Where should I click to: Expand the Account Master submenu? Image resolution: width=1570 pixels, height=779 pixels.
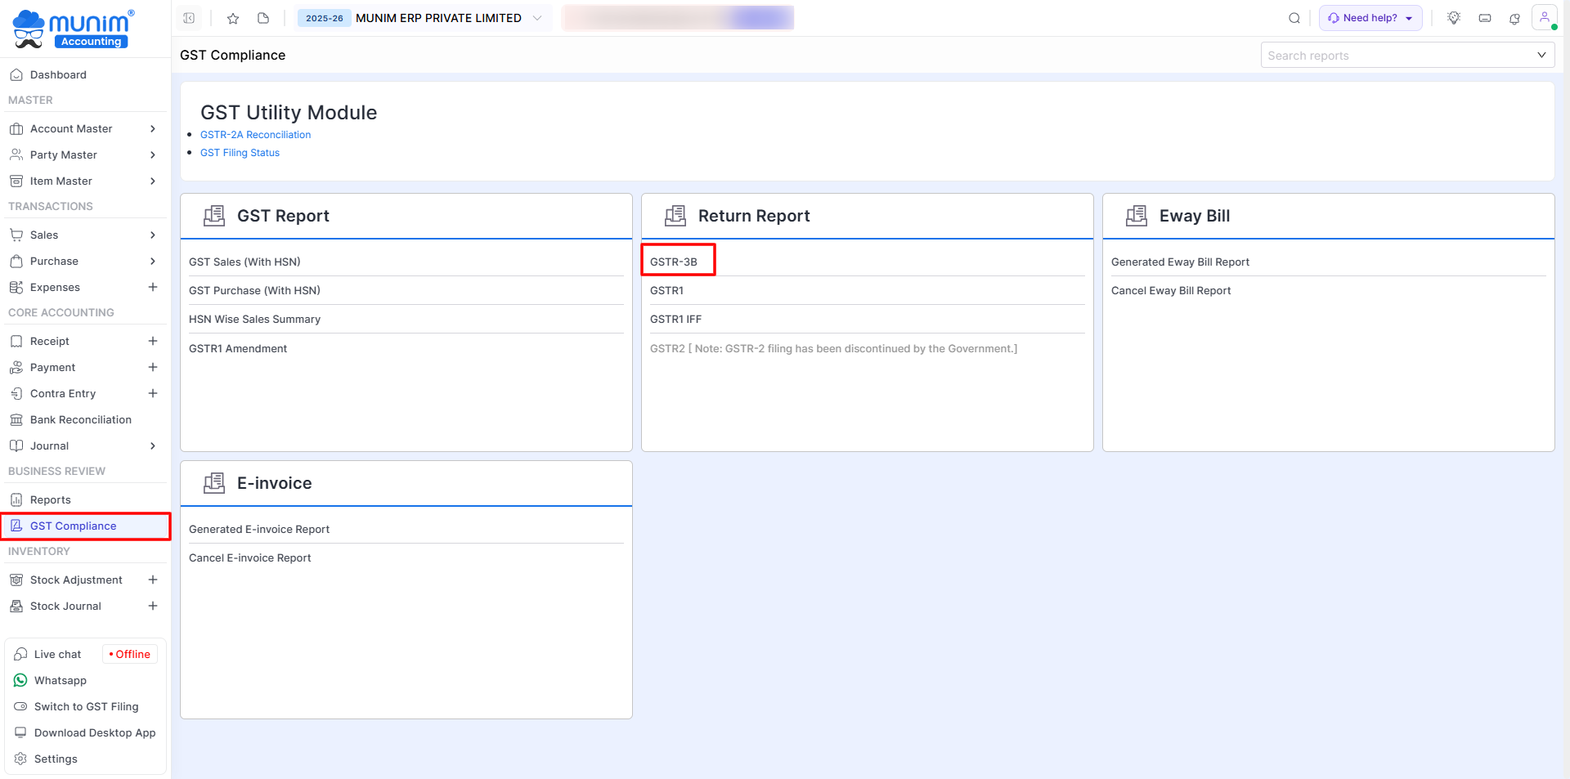click(153, 128)
